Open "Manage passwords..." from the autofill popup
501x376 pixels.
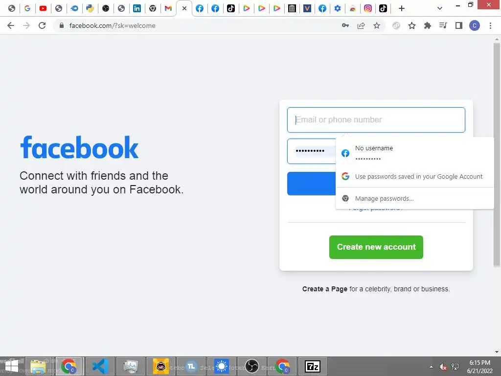click(415, 199)
